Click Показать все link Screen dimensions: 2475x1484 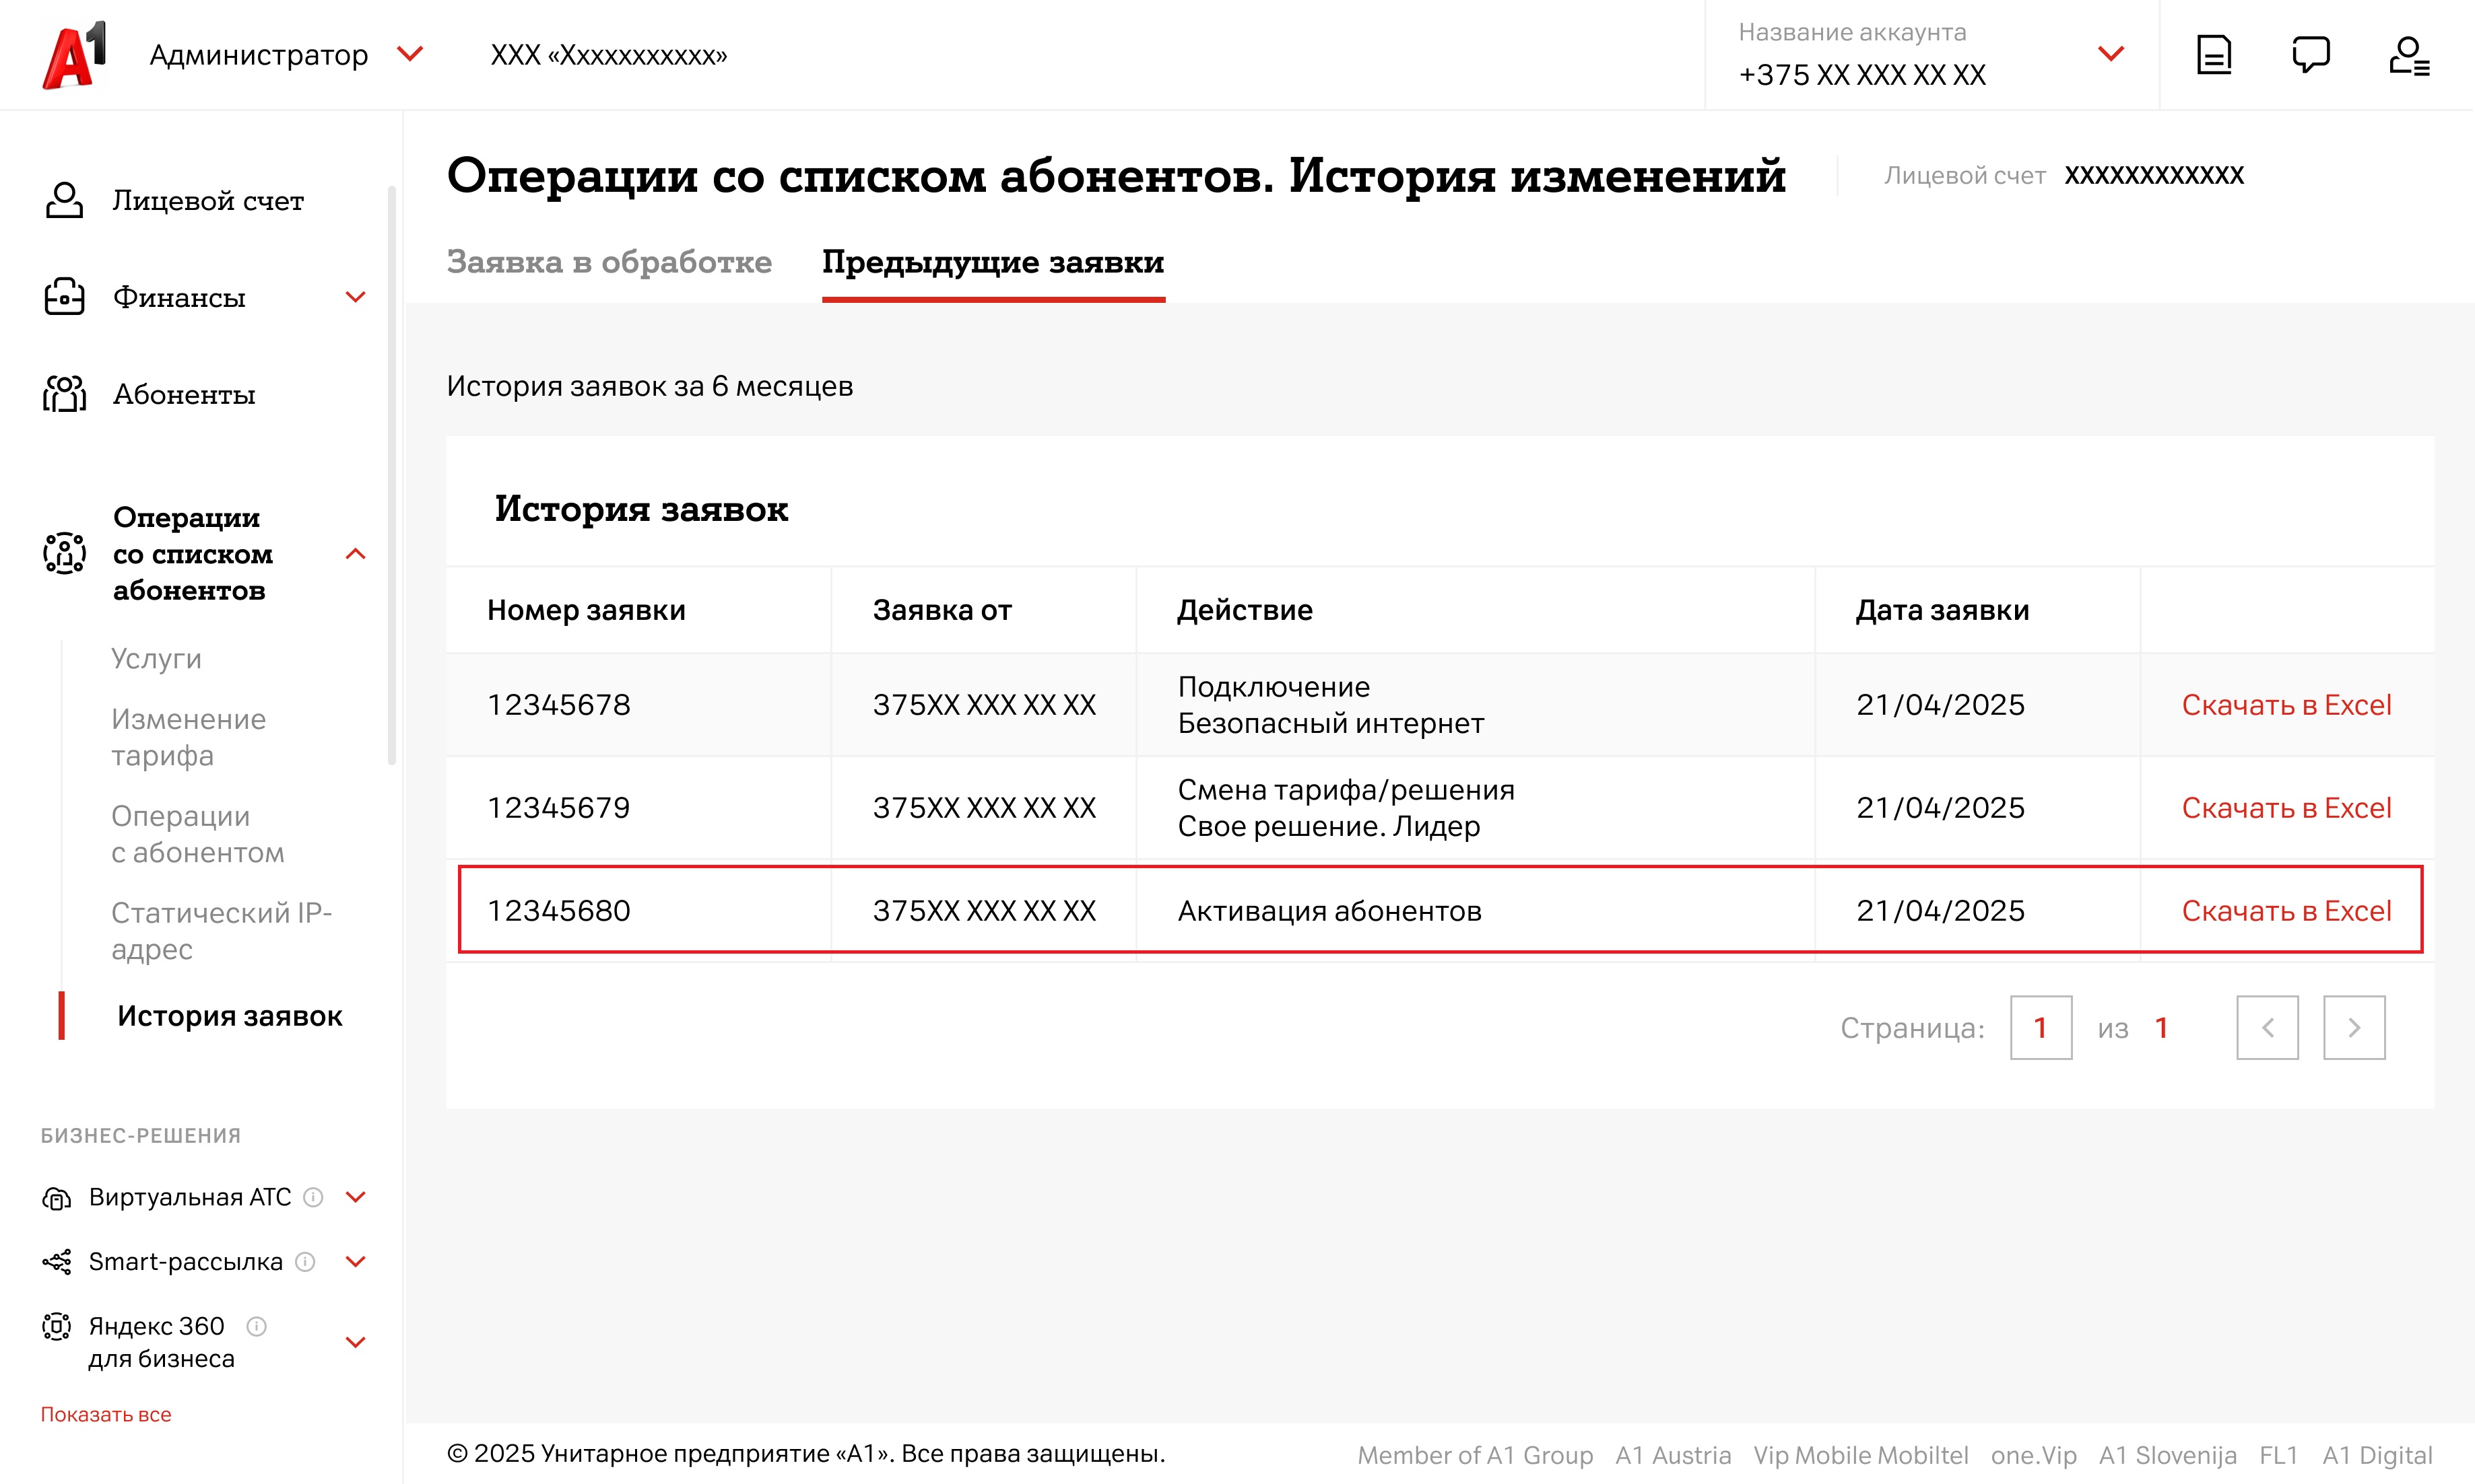click(106, 1414)
